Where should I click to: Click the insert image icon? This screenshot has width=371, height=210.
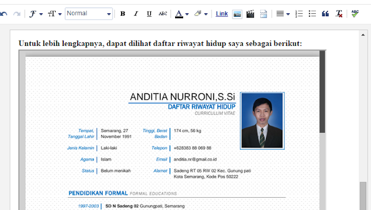click(x=237, y=14)
